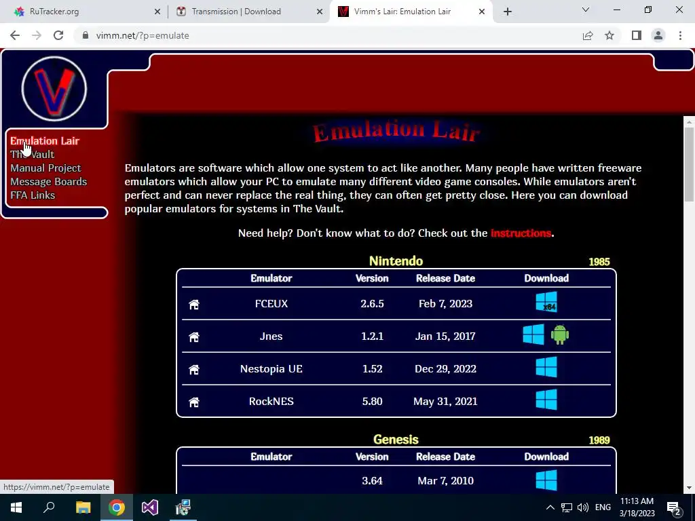The height and width of the screenshot is (521, 695).
Task: Download RockNES for Windows
Action: coord(546,400)
